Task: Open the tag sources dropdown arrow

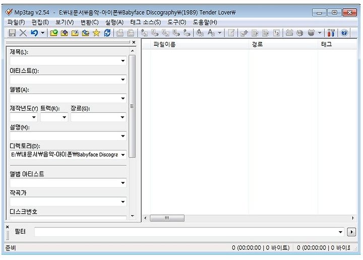Action: click(x=320, y=33)
